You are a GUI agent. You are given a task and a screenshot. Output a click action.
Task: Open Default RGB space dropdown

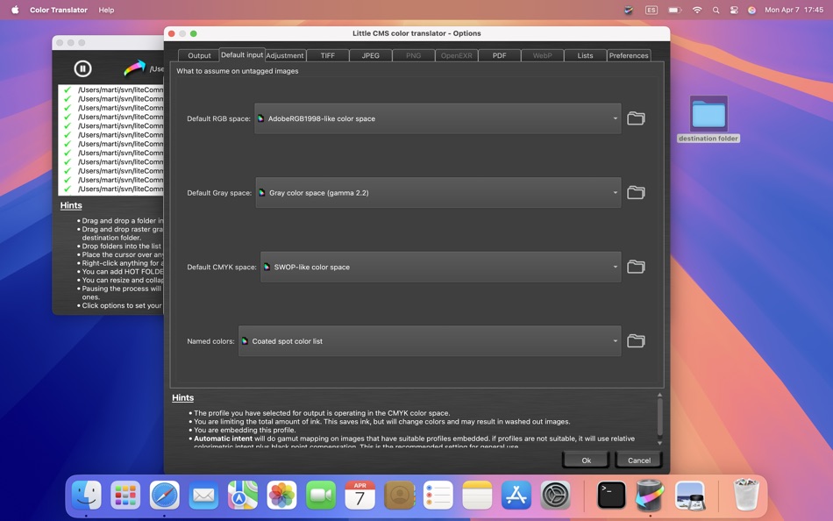click(438, 118)
